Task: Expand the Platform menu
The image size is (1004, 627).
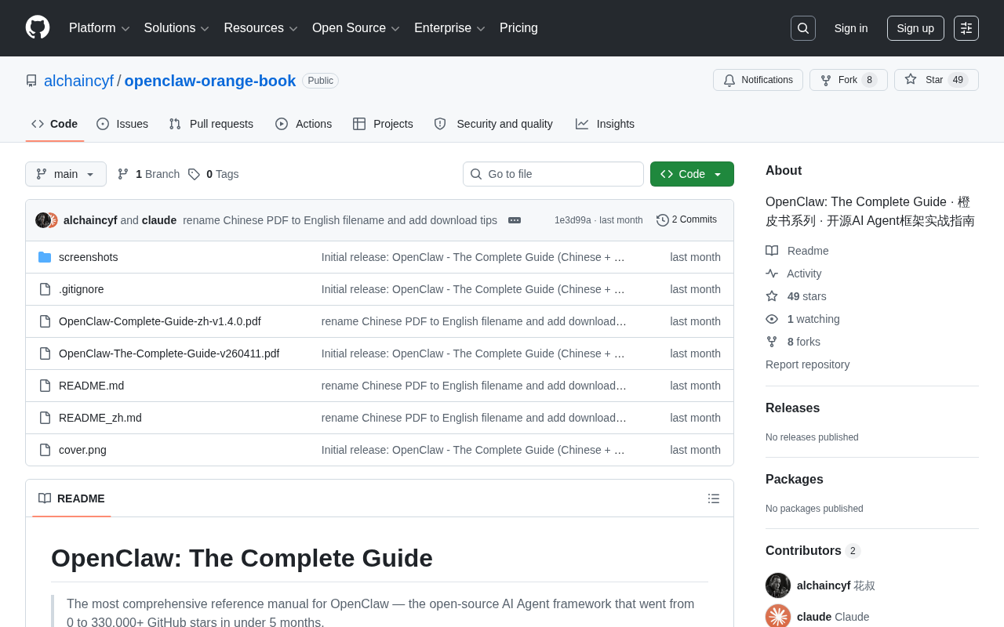Action: coord(100,28)
